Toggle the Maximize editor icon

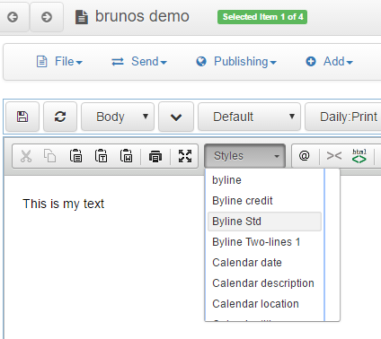click(185, 156)
